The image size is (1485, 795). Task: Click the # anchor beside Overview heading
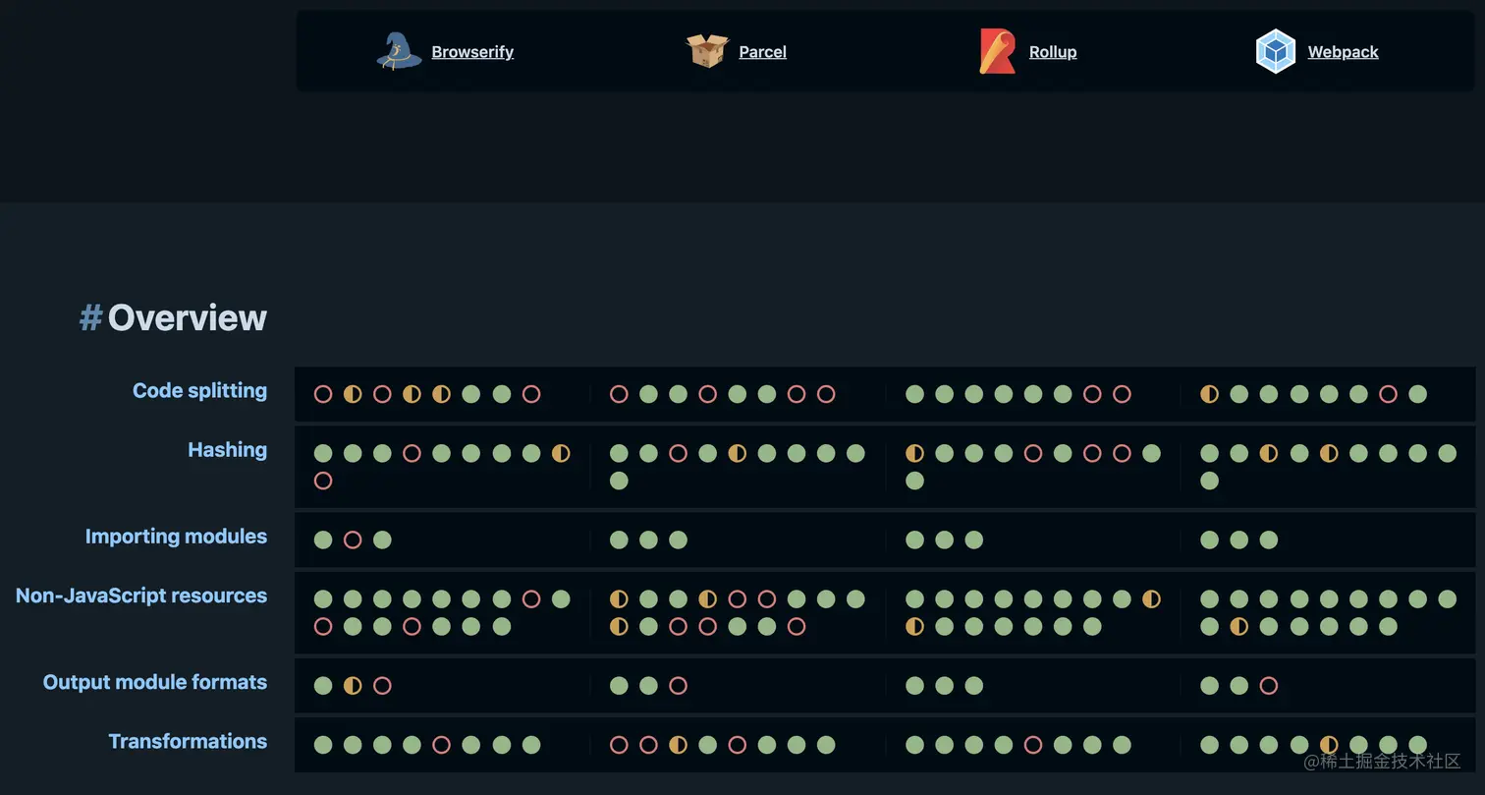[90, 317]
